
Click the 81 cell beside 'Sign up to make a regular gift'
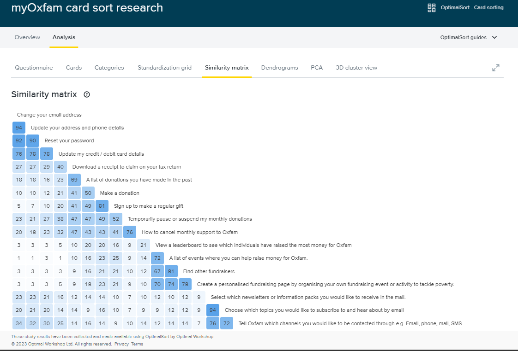102,206
